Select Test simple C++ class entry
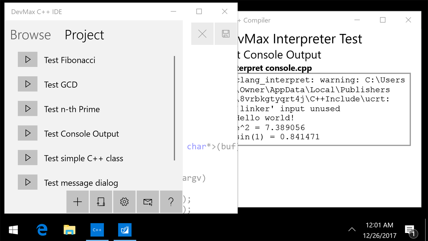 pyautogui.click(x=84, y=158)
